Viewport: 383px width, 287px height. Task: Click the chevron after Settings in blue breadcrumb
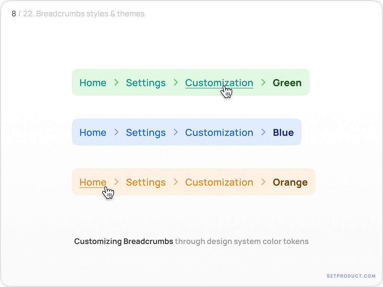[x=175, y=132]
